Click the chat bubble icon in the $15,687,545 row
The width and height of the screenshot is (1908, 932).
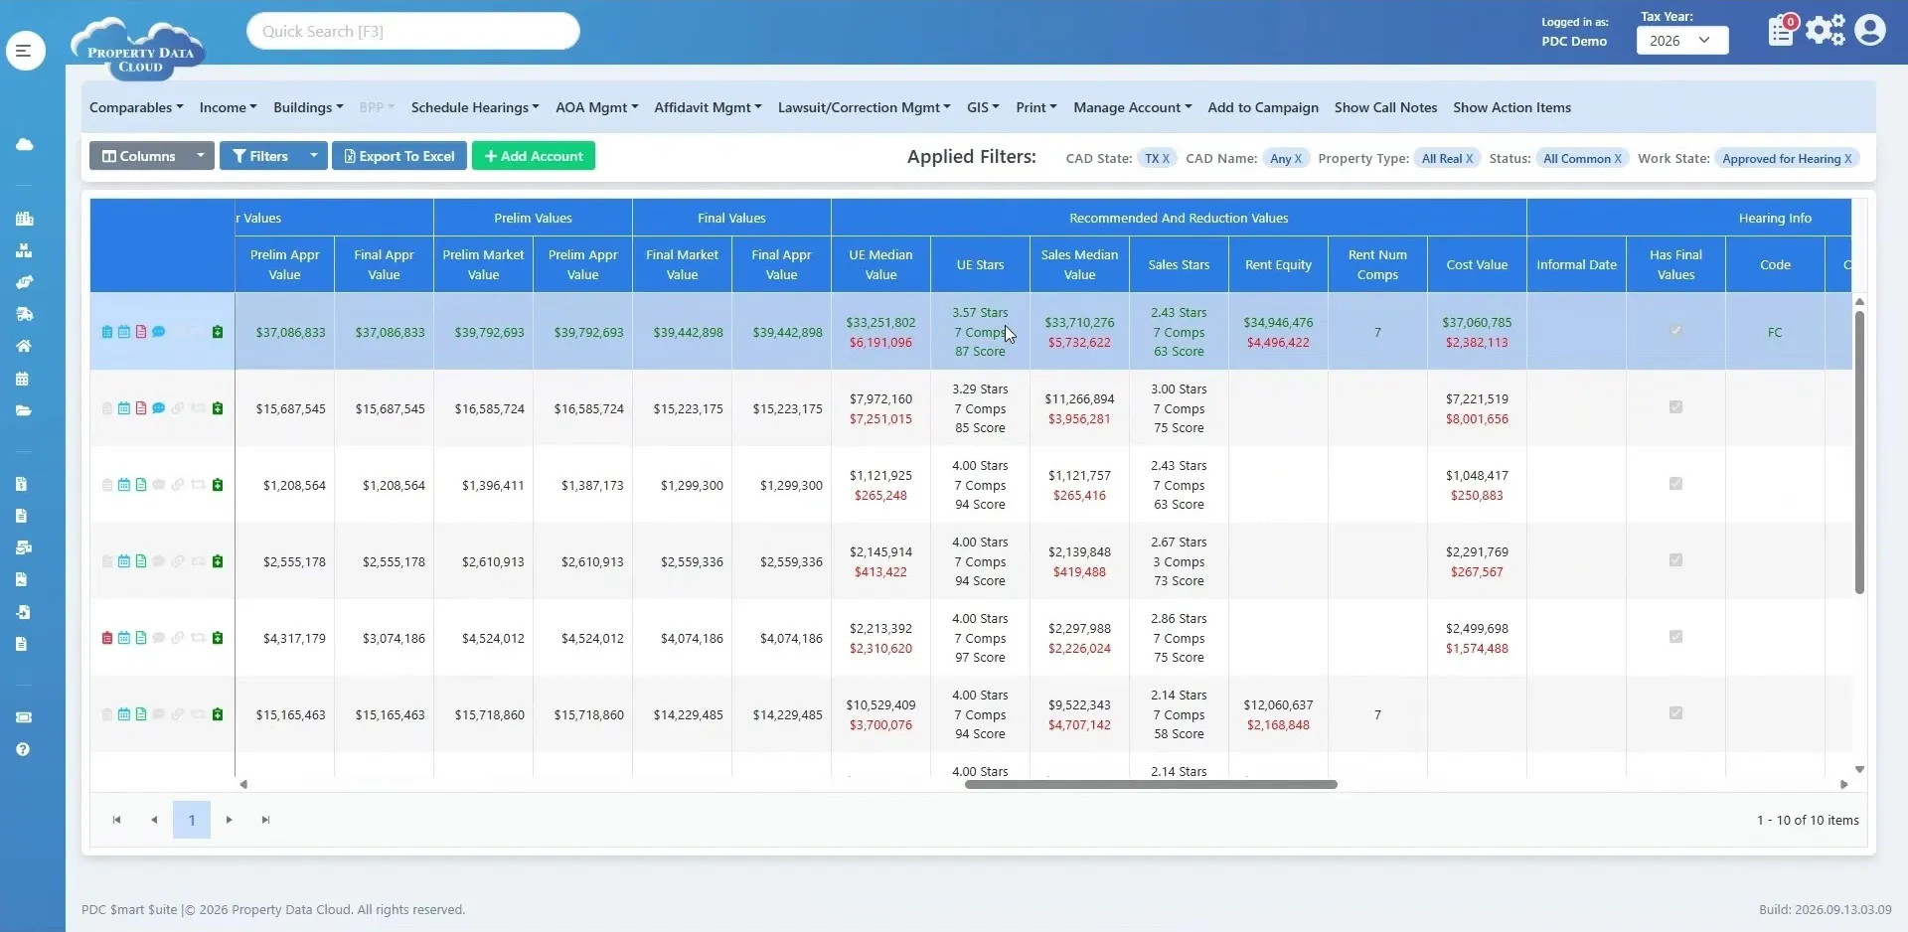click(158, 408)
